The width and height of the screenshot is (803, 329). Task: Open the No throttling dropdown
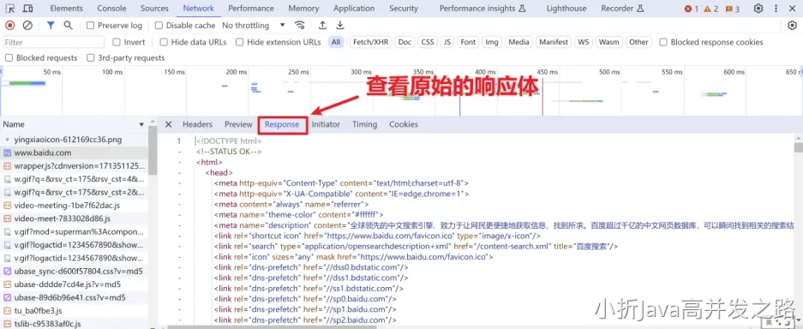pyautogui.click(x=254, y=26)
